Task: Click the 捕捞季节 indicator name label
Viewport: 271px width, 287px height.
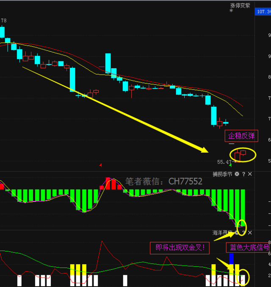Action: 222,174
